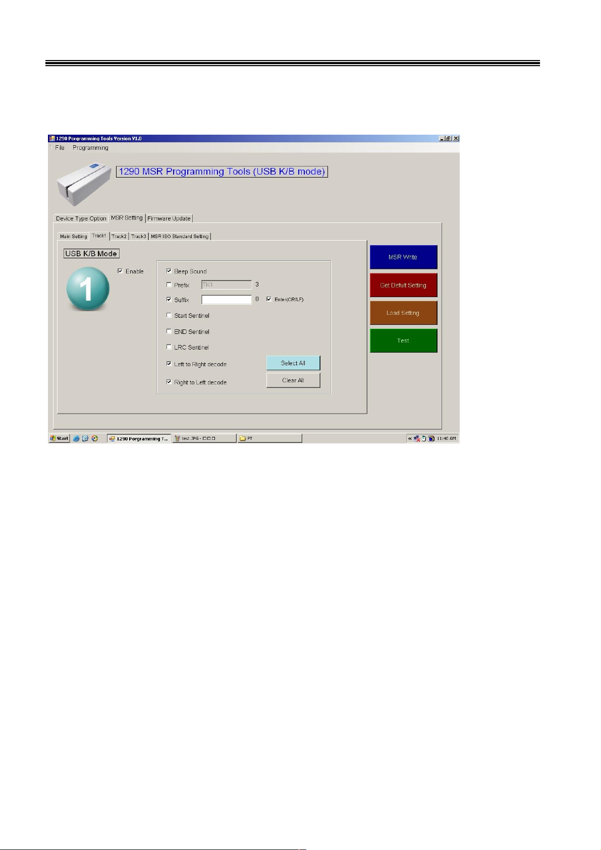Select the Track3 sub-tab

(139, 236)
